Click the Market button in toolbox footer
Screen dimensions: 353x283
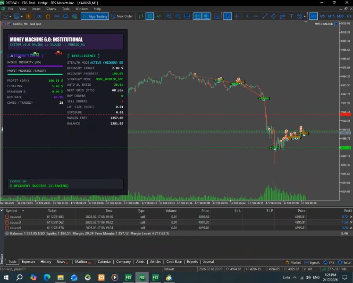[293, 262]
